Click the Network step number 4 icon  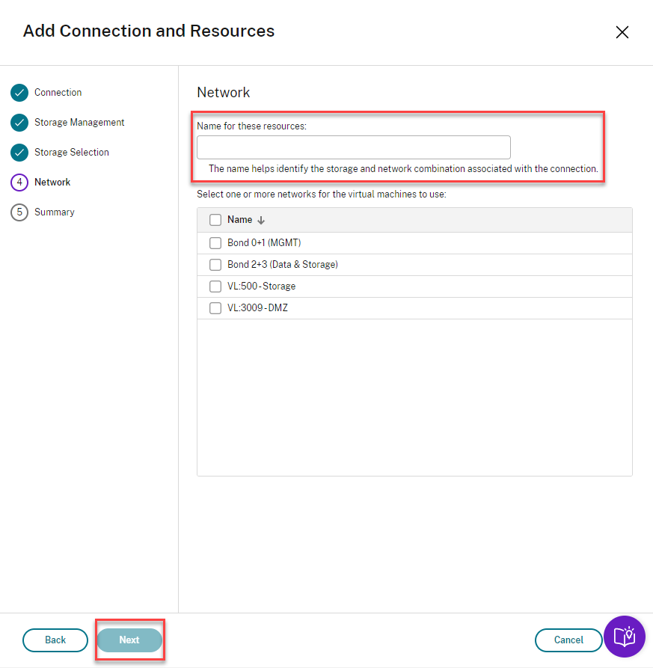(x=19, y=183)
